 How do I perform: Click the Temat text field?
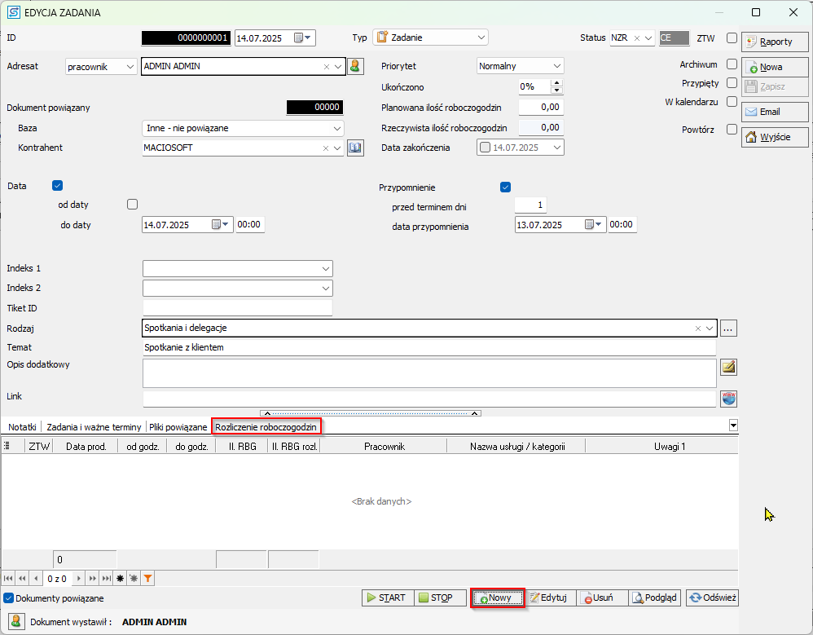[x=428, y=348]
